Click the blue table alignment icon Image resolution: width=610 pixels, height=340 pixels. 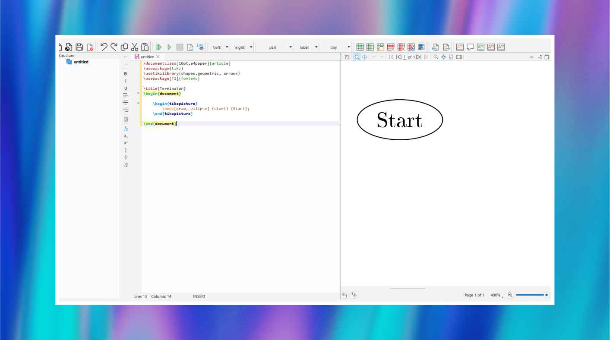click(421, 47)
